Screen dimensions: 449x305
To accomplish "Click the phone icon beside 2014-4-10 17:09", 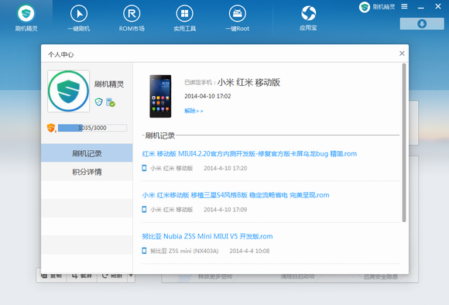I will click(x=144, y=209).
